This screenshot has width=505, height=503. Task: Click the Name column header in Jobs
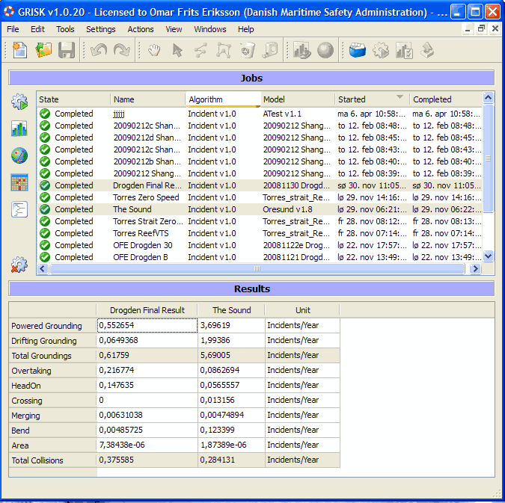[x=147, y=99]
